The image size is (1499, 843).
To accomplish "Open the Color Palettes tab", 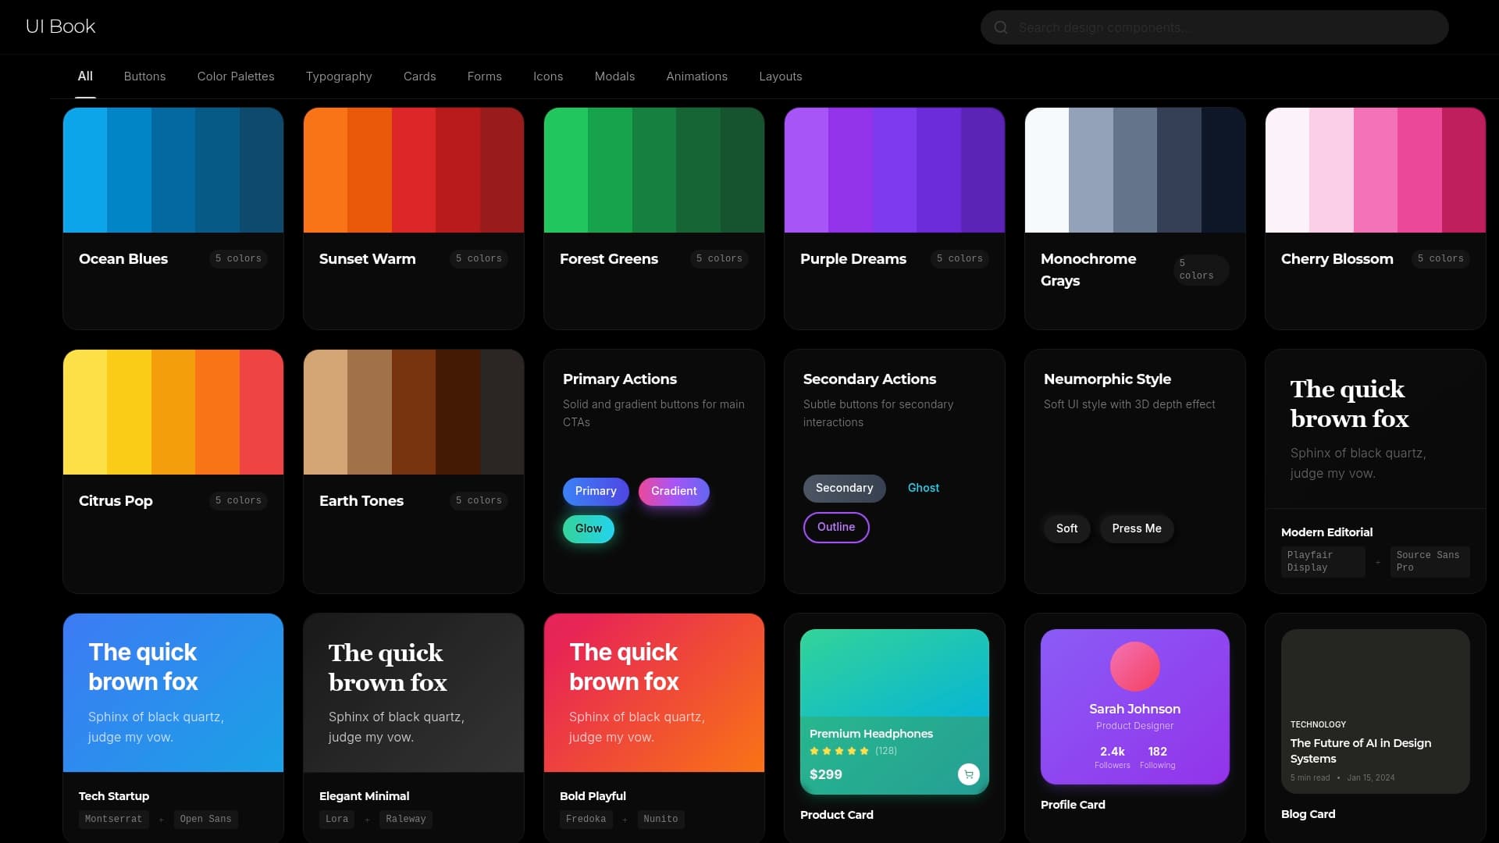I will 235,76.
